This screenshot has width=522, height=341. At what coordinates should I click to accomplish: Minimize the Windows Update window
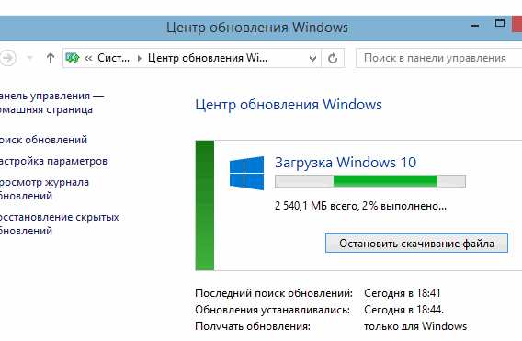click(x=475, y=26)
